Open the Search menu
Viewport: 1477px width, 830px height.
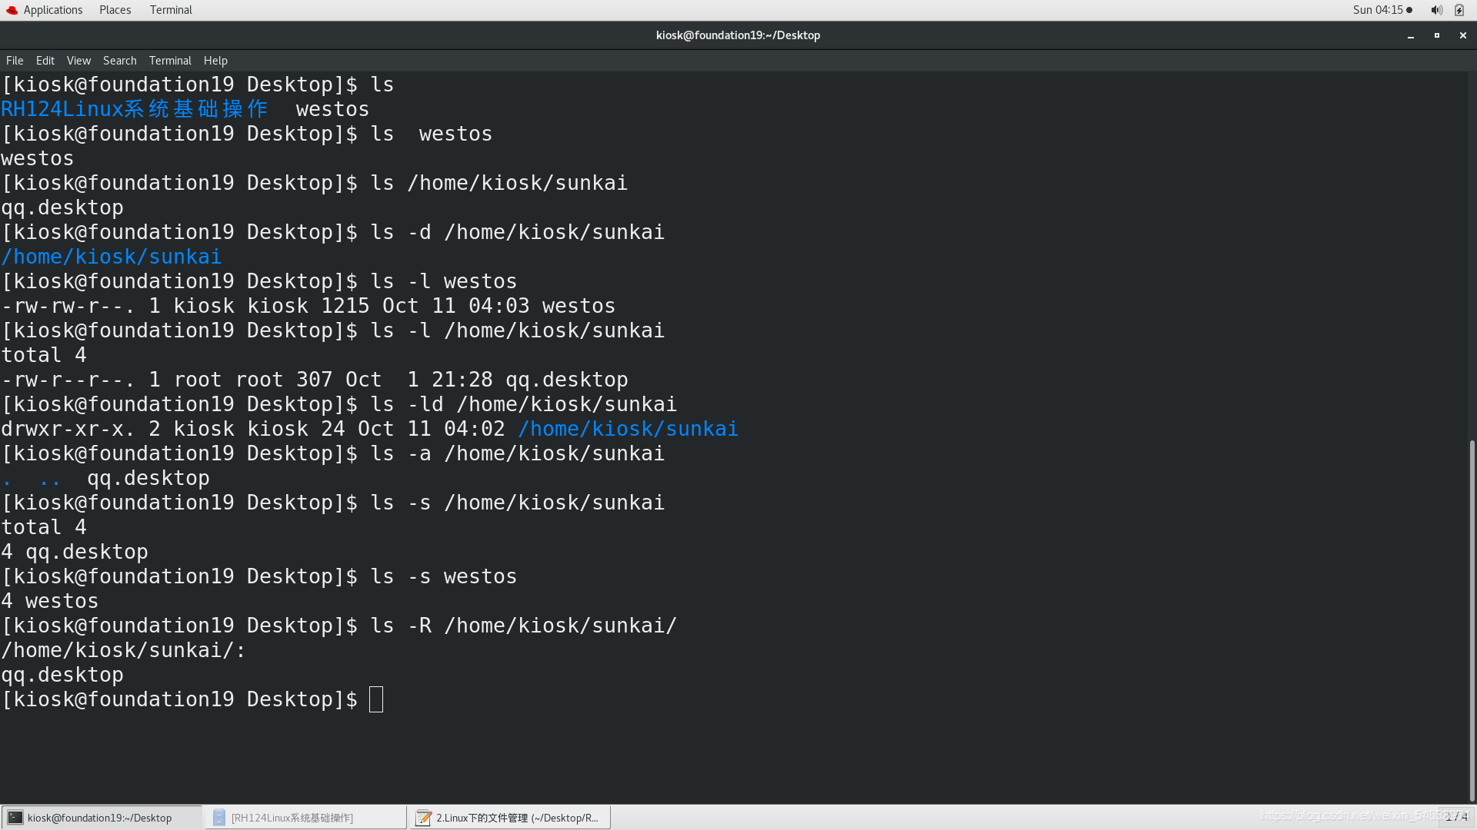119,61
